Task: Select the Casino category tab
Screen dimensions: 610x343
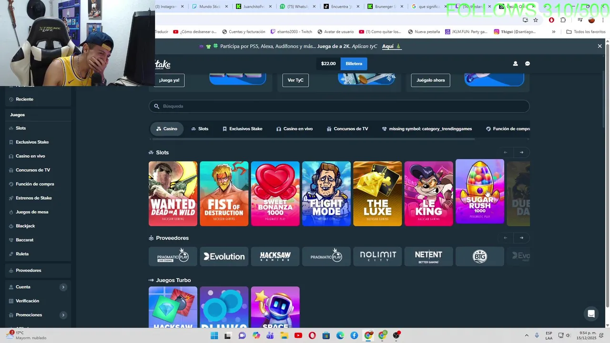Action: (167, 129)
